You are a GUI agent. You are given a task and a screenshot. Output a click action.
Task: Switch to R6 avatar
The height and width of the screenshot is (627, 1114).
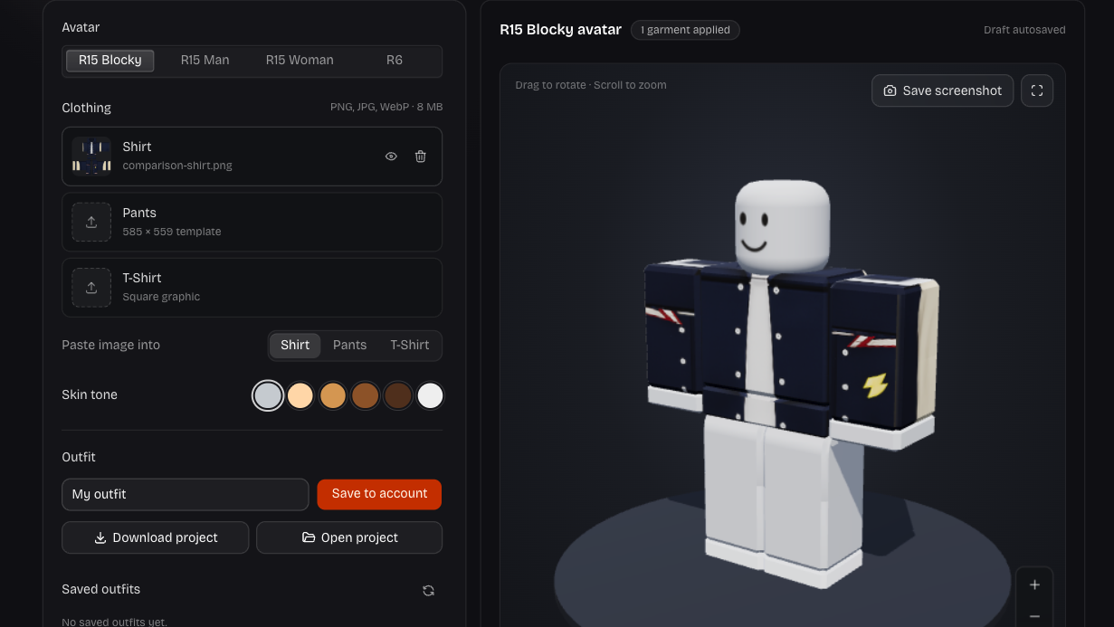pyautogui.click(x=395, y=61)
